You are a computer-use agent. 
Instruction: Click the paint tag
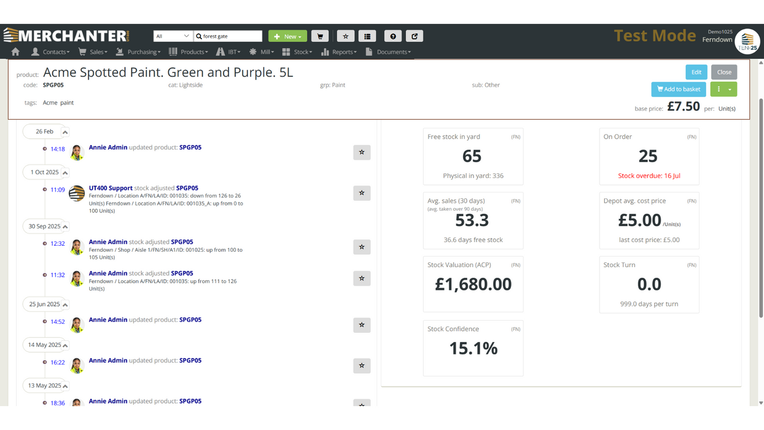pos(67,103)
